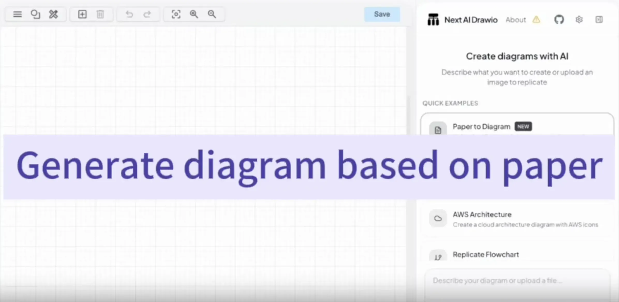Viewport: 619px width, 302px height.
Task: Select the Paper to Diagram example
Action: [x=481, y=126]
